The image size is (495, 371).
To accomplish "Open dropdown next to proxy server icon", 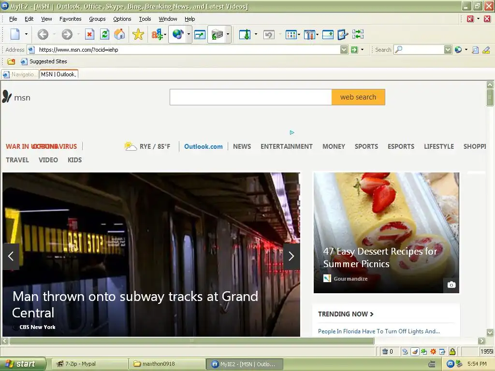I will point(228,34).
